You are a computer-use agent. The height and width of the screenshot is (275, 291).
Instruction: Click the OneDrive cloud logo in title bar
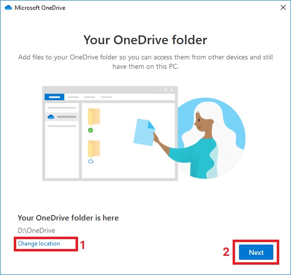(8, 8)
